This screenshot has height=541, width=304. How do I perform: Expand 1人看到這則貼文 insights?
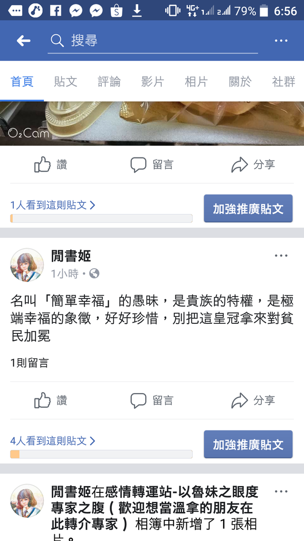(53, 206)
